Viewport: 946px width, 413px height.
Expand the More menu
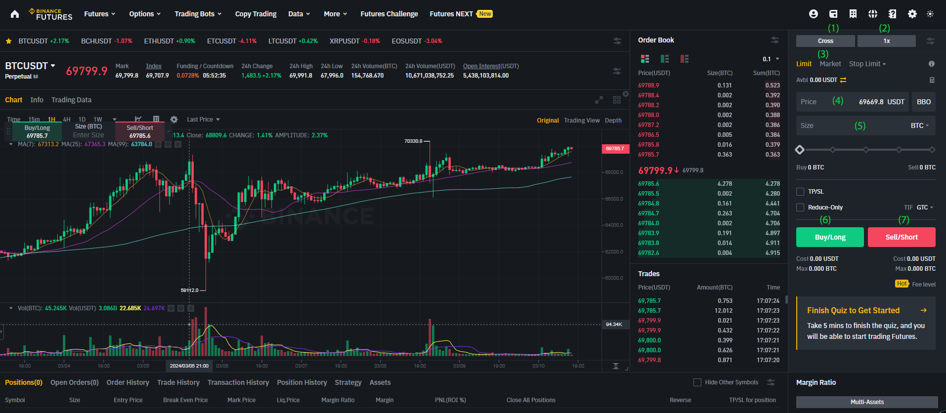(335, 14)
